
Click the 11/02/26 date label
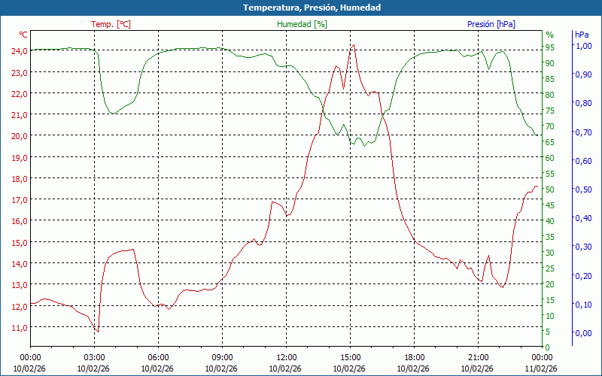coord(542,368)
